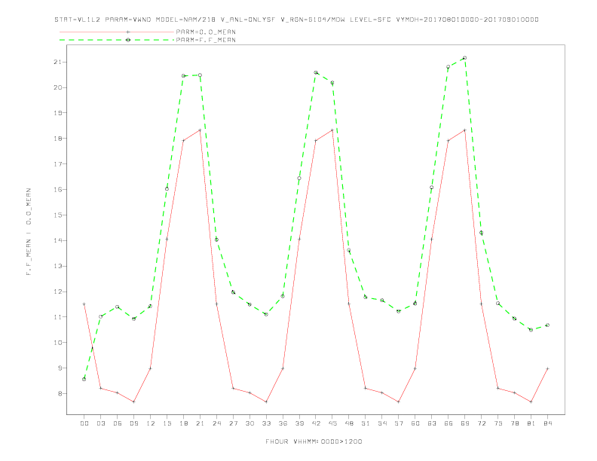Click the red O_MEAN marker at hour 00
Viewport: 597px width, 461px height.
pyautogui.click(x=84, y=304)
